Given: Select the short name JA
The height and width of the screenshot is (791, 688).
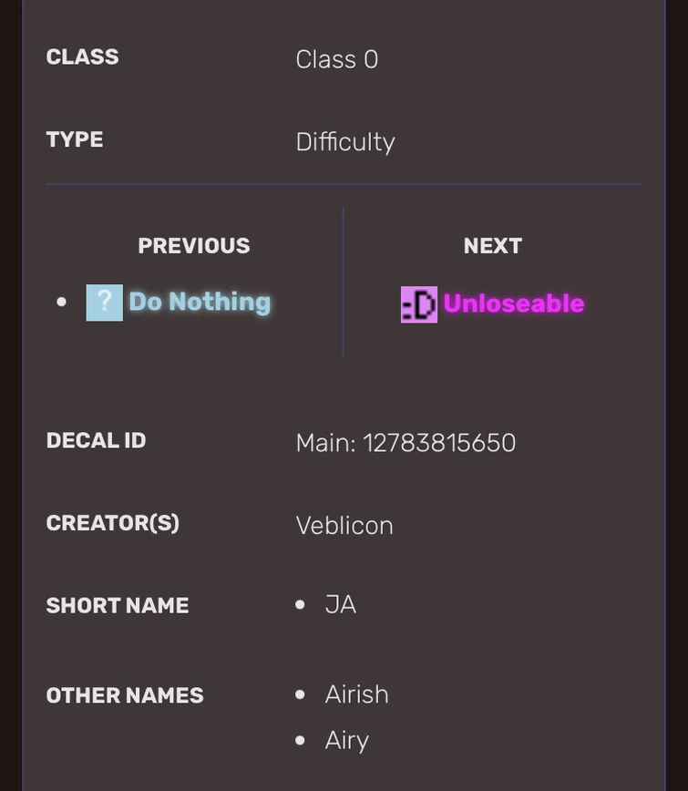Looking at the screenshot, I should click(x=340, y=605).
